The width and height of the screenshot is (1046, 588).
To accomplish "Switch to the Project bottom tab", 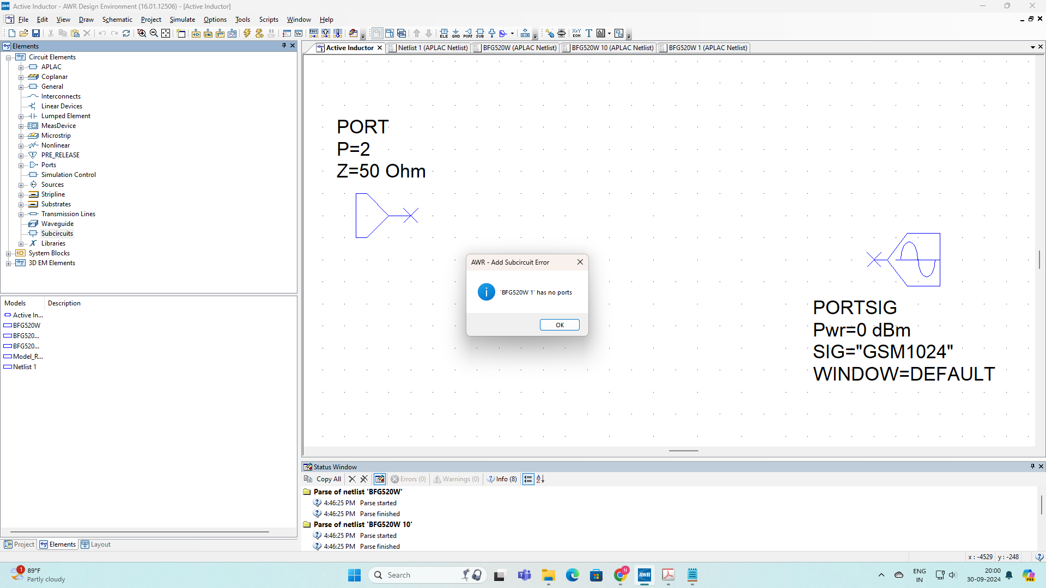I will (20, 544).
